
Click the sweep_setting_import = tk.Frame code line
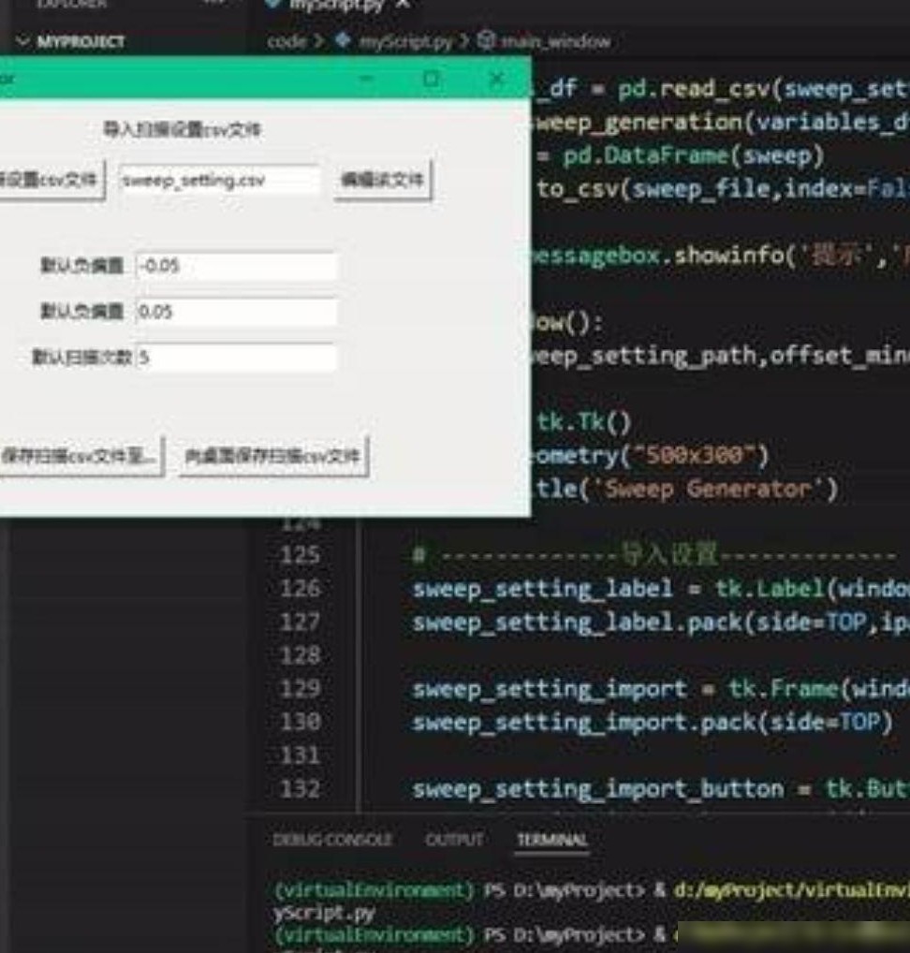[661, 689]
